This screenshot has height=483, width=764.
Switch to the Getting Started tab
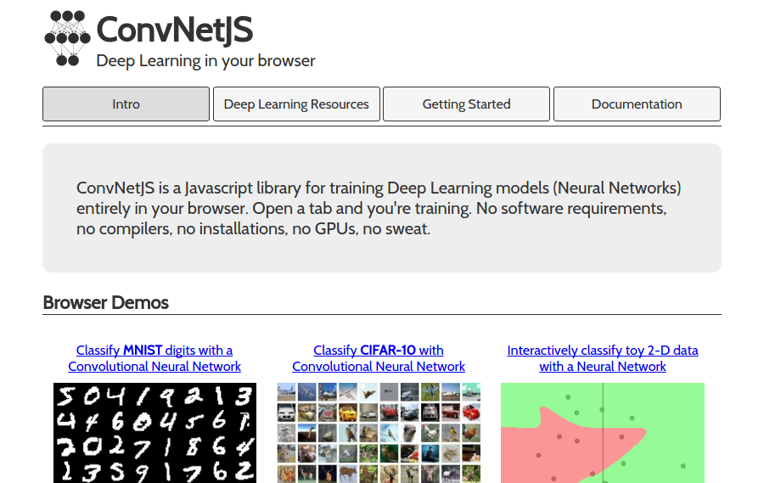[466, 104]
